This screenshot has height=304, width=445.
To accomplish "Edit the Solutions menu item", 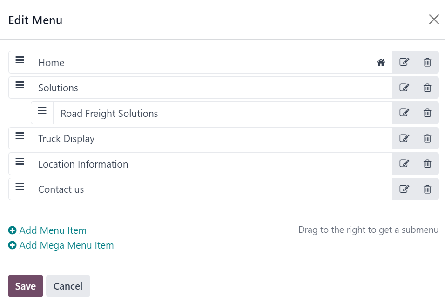I will point(404,88).
